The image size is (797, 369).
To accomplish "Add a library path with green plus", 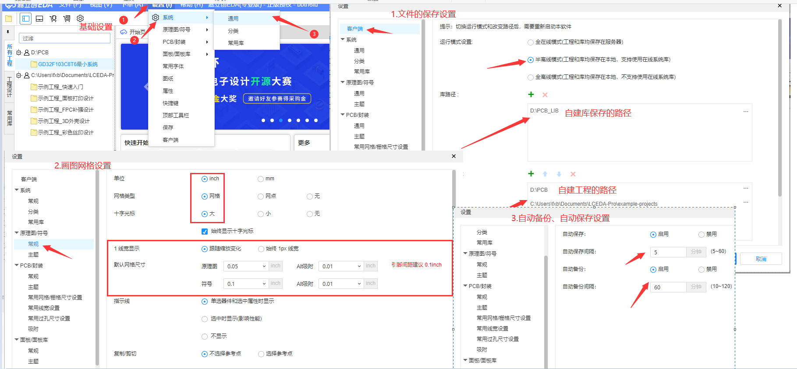I will (x=531, y=95).
